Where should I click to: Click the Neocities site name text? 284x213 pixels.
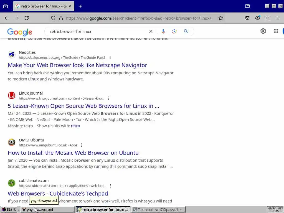pyautogui.click(x=27, y=52)
